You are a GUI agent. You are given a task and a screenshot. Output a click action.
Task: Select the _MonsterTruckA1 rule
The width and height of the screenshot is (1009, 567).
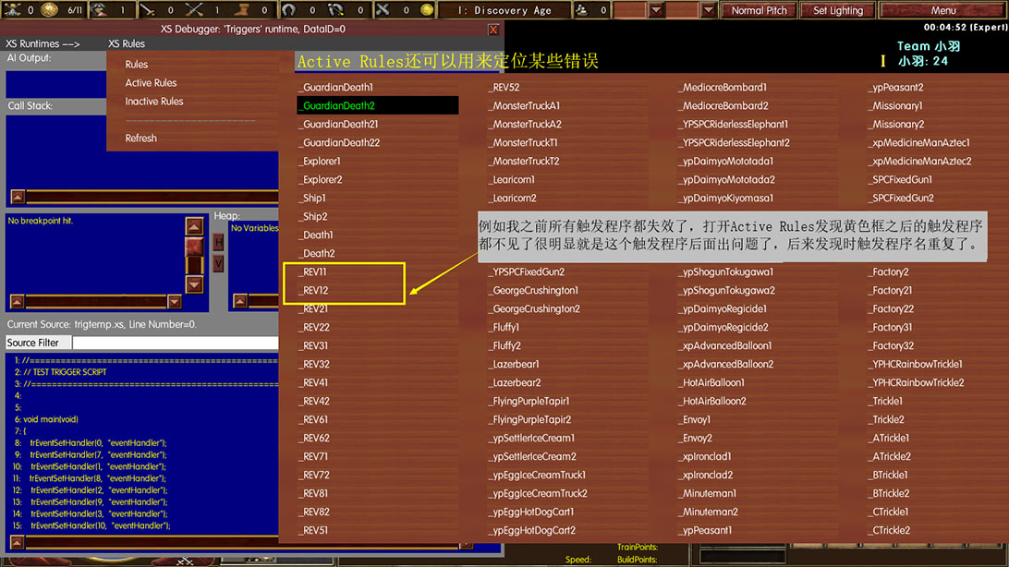[525, 105]
